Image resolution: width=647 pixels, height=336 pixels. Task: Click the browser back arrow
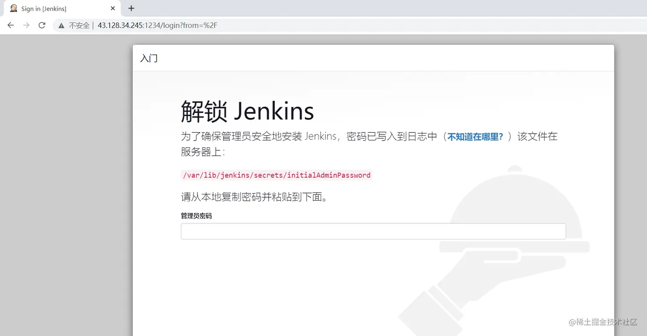pos(11,25)
